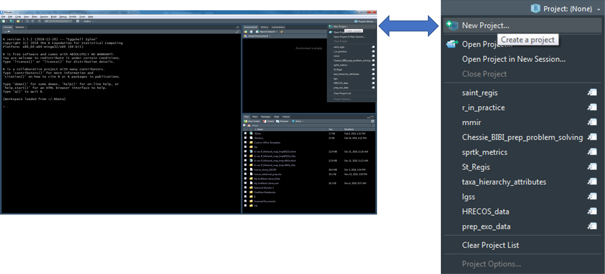Click the maximize console pane icon
Screen dimensions: 605x274
237,27
